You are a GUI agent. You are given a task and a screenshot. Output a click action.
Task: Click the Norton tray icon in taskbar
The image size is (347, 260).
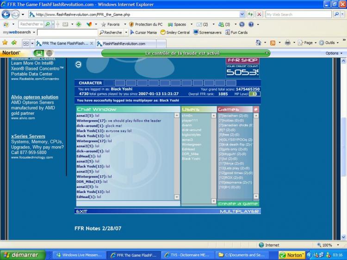(x=292, y=255)
